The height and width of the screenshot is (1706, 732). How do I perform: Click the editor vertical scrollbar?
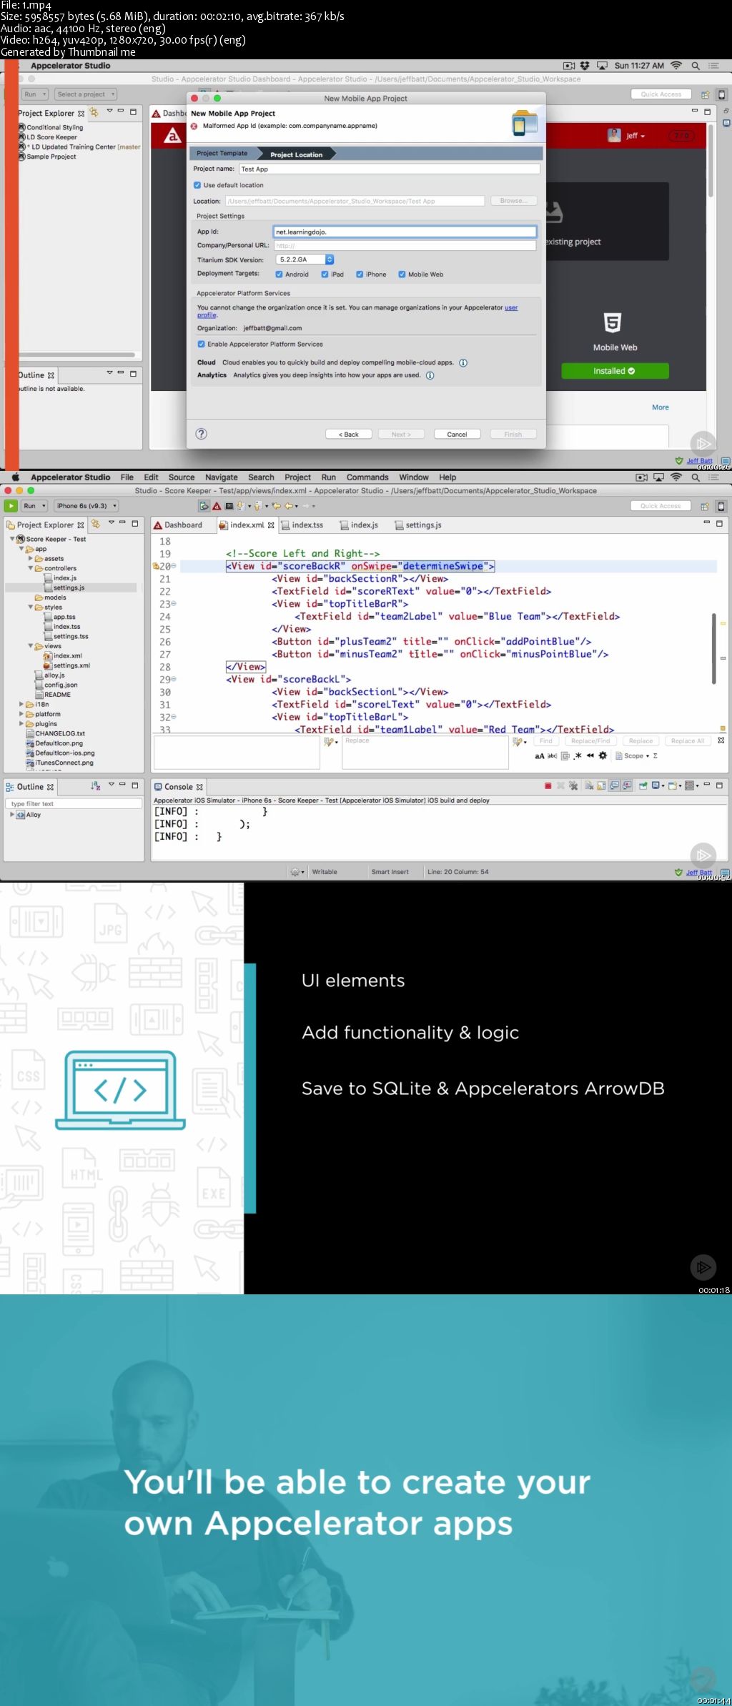coord(713,648)
